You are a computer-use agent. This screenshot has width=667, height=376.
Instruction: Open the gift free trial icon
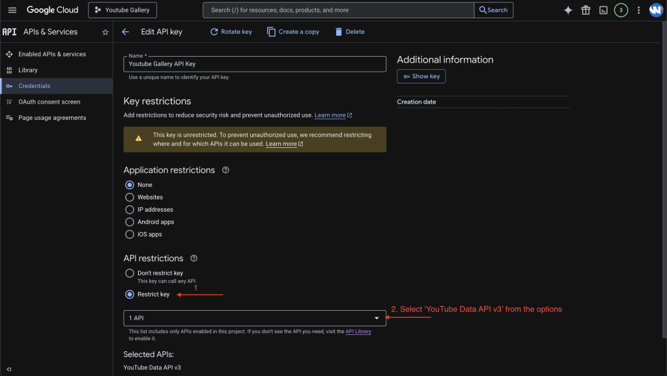pyautogui.click(x=586, y=10)
